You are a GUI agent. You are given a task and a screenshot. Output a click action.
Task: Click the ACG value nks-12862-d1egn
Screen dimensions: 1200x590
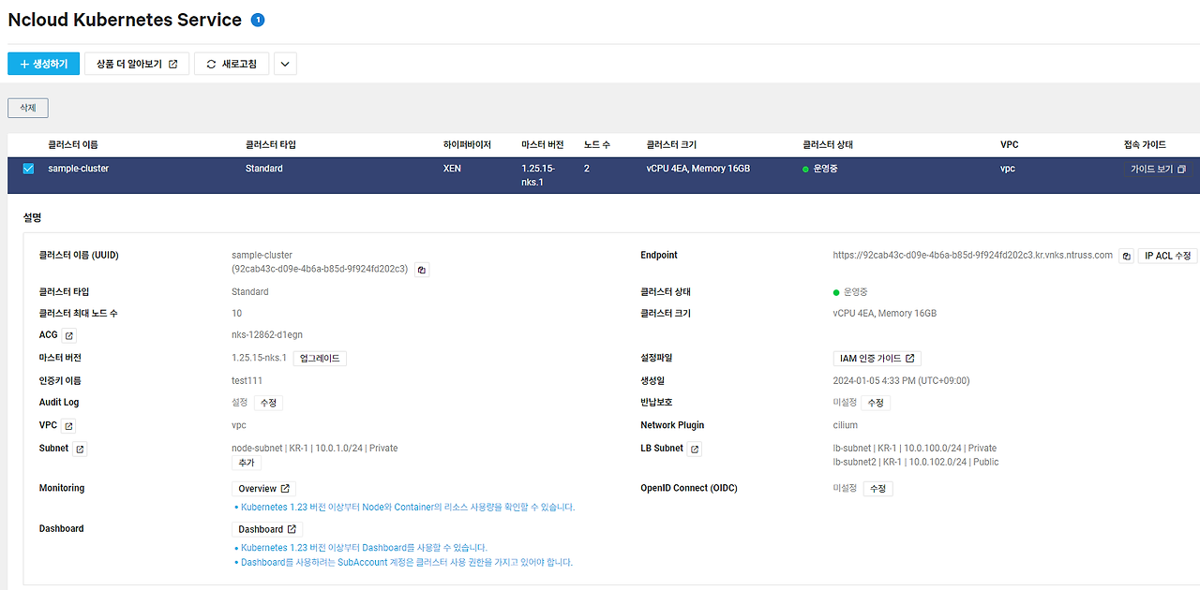[x=267, y=335]
